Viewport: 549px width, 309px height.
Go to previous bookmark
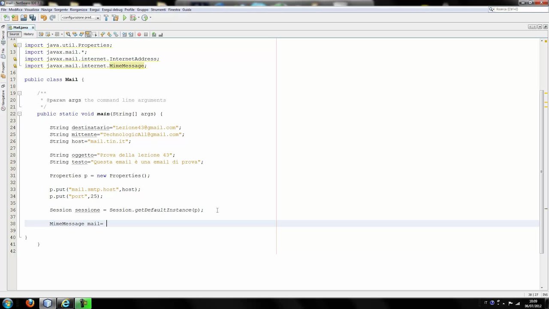(x=103, y=34)
